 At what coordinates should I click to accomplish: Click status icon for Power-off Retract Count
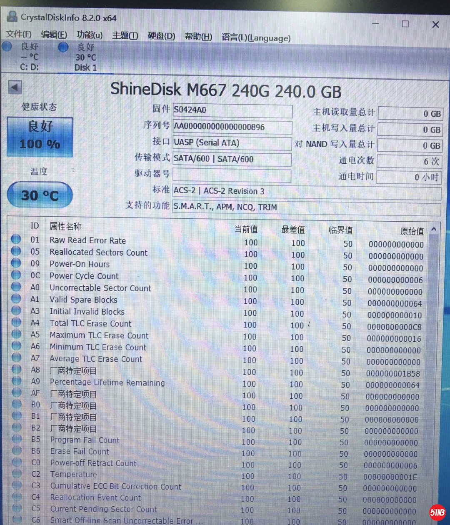click(17, 462)
